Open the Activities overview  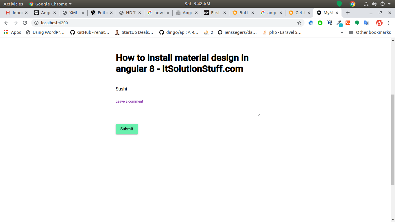13,4
